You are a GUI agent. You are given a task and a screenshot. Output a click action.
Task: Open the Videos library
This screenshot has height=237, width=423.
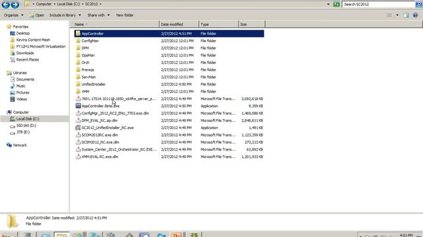point(22,99)
